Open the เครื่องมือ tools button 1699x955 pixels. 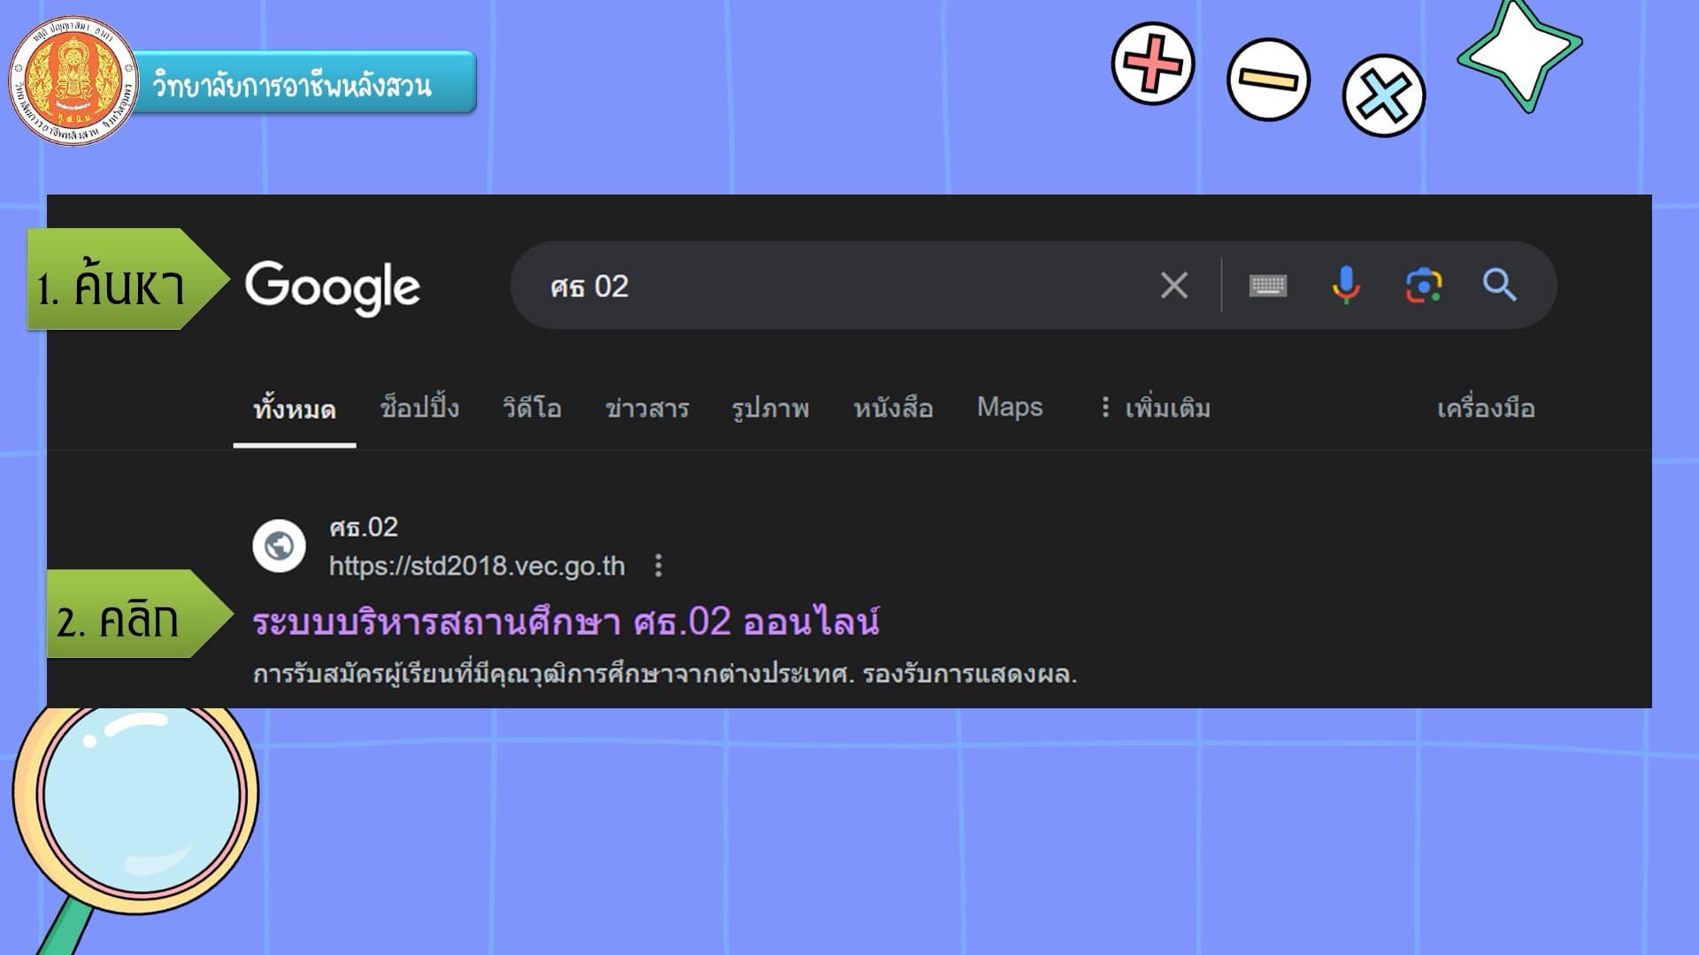1486,408
